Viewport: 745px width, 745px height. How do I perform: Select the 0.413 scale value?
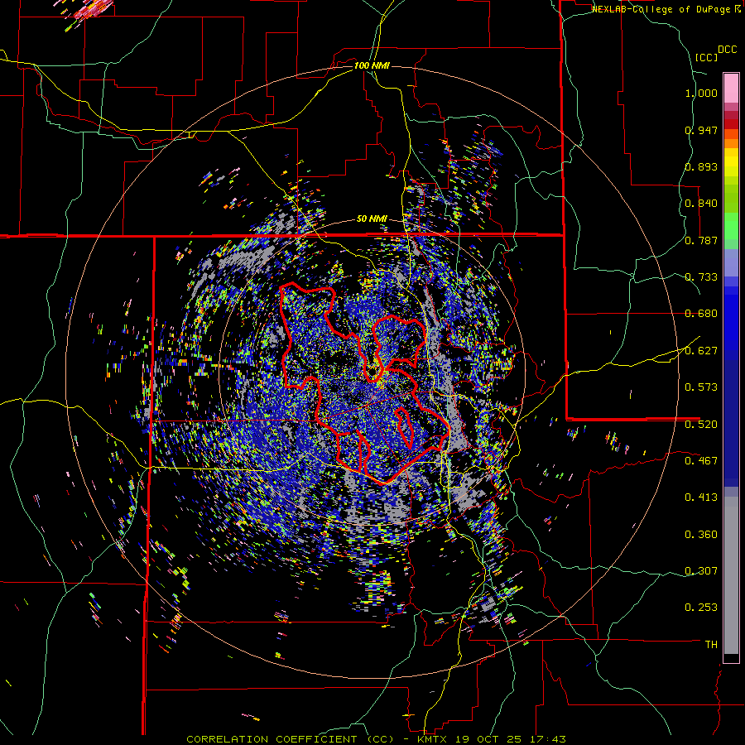click(701, 497)
